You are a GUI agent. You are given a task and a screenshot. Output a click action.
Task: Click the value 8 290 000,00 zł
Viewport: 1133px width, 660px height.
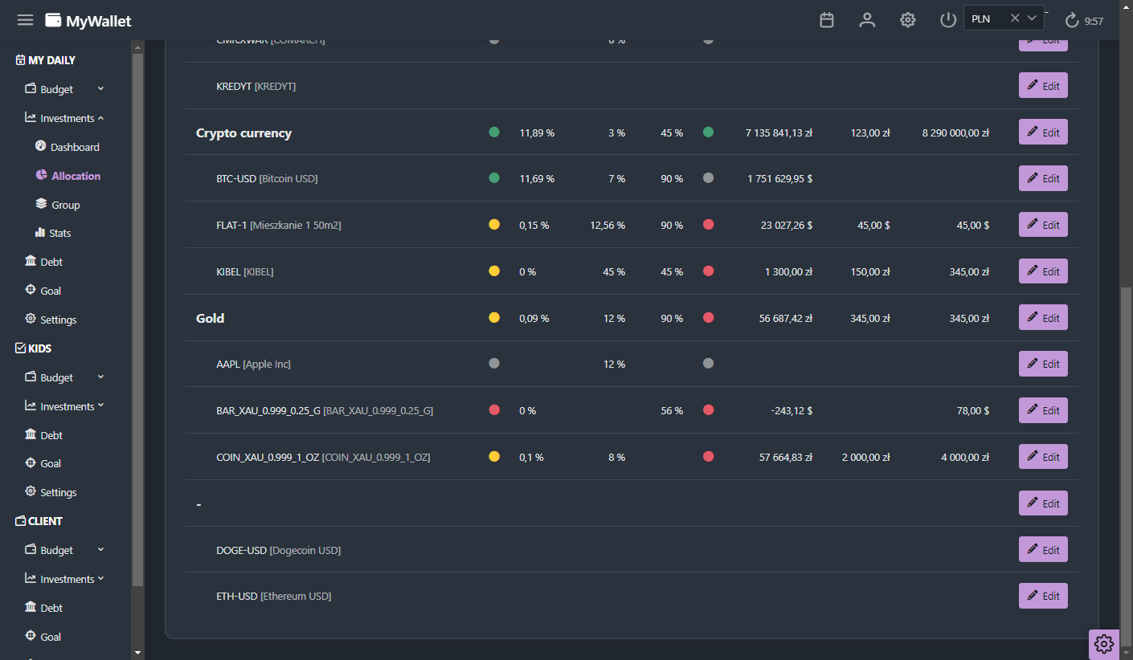point(955,133)
